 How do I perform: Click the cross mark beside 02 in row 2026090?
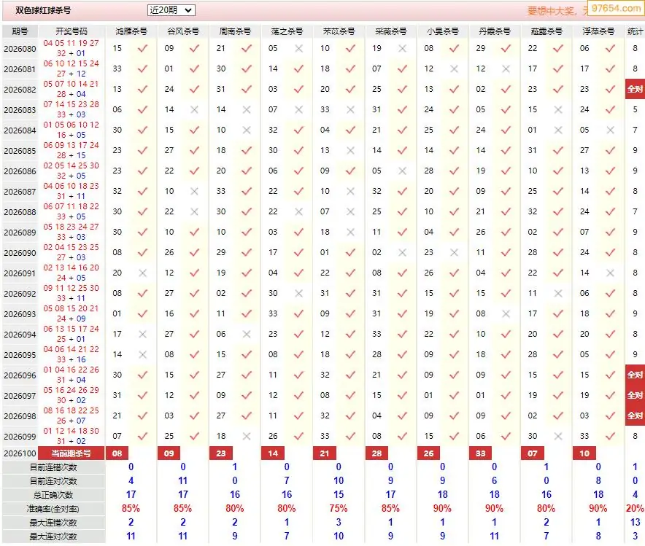coord(403,252)
